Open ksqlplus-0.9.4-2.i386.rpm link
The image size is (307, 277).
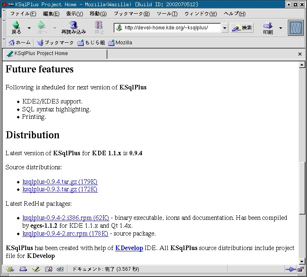[65, 217]
